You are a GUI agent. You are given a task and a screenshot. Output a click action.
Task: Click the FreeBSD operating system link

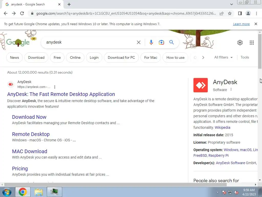click(x=200, y=155)
